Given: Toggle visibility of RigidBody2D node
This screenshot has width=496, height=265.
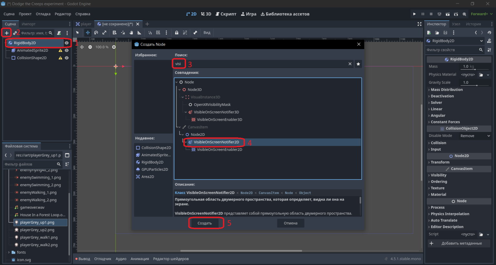Looking at the screenshot, I should [x=67, y=43].
